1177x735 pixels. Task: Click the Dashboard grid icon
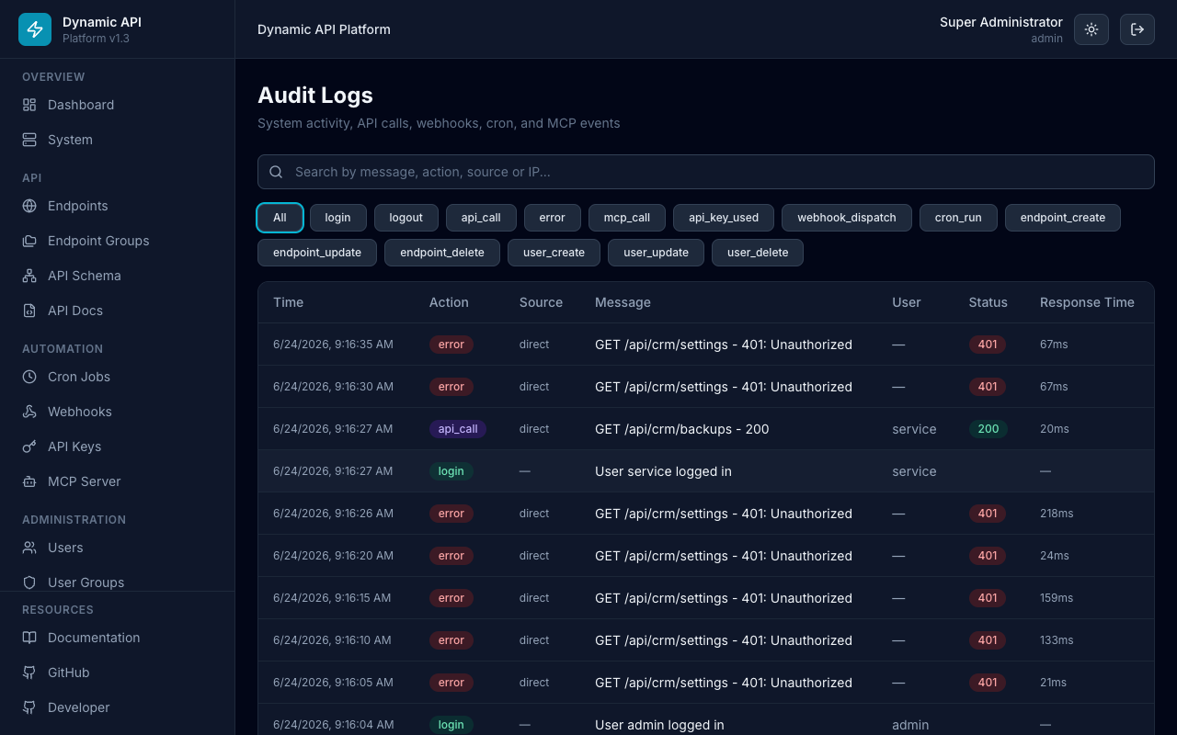(29, 105)
